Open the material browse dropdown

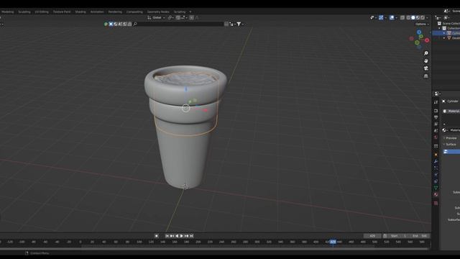tap(445, 130)
